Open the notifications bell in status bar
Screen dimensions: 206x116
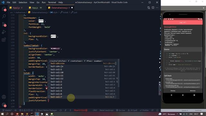[157, 110]
